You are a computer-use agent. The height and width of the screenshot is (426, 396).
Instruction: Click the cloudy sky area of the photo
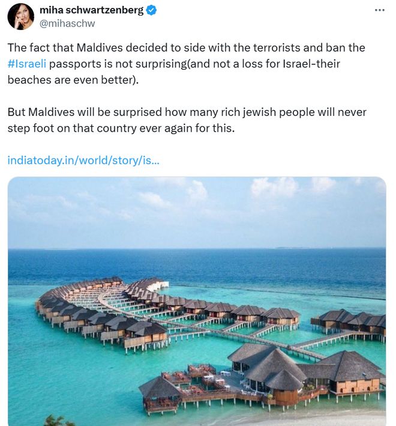point(197,212)
